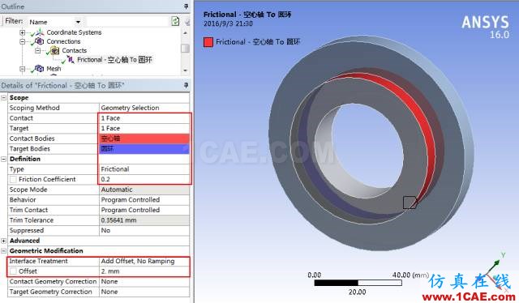The height and width of the screenshot is (303, 519).
Task: Collapse the Contacts tree node
Action: [38, 50]
